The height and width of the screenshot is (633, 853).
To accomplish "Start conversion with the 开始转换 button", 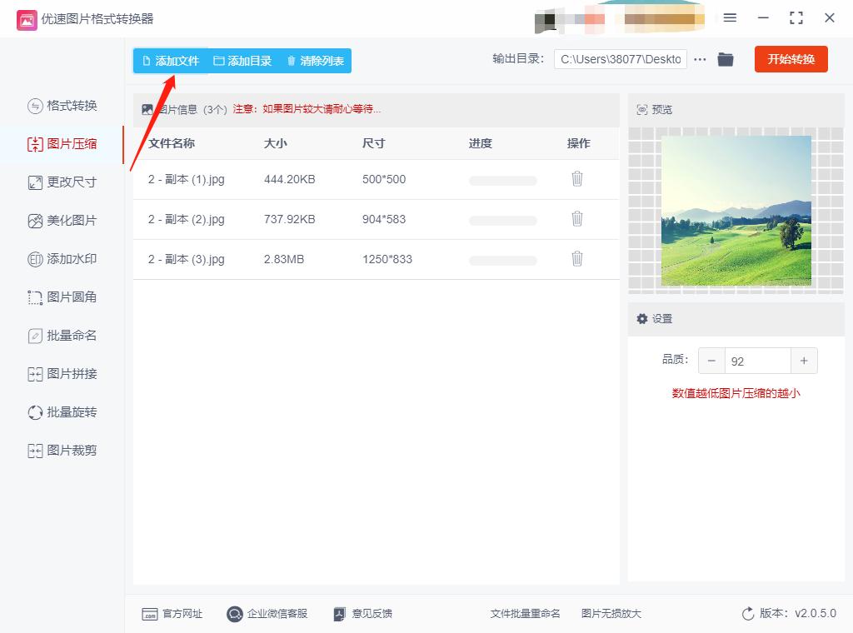I will click(x=791, y=59).
